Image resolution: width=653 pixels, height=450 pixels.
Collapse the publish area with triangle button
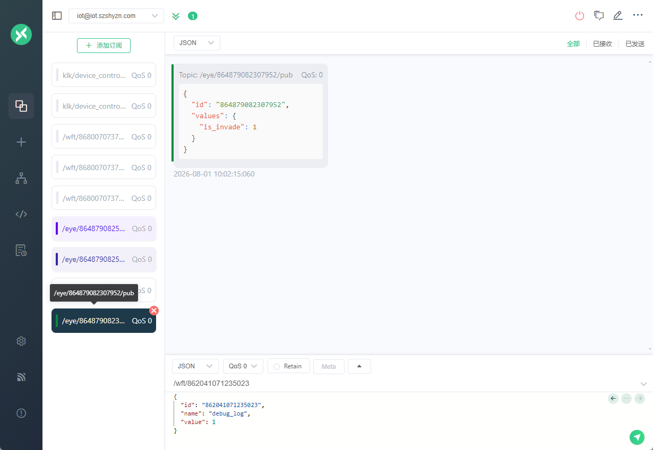tap(359, 366)
